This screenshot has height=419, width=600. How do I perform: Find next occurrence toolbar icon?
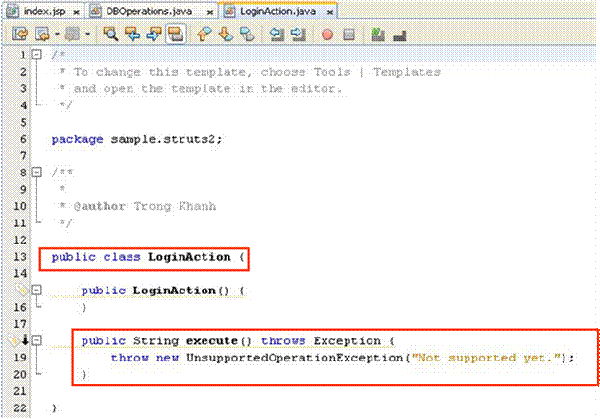154,35
